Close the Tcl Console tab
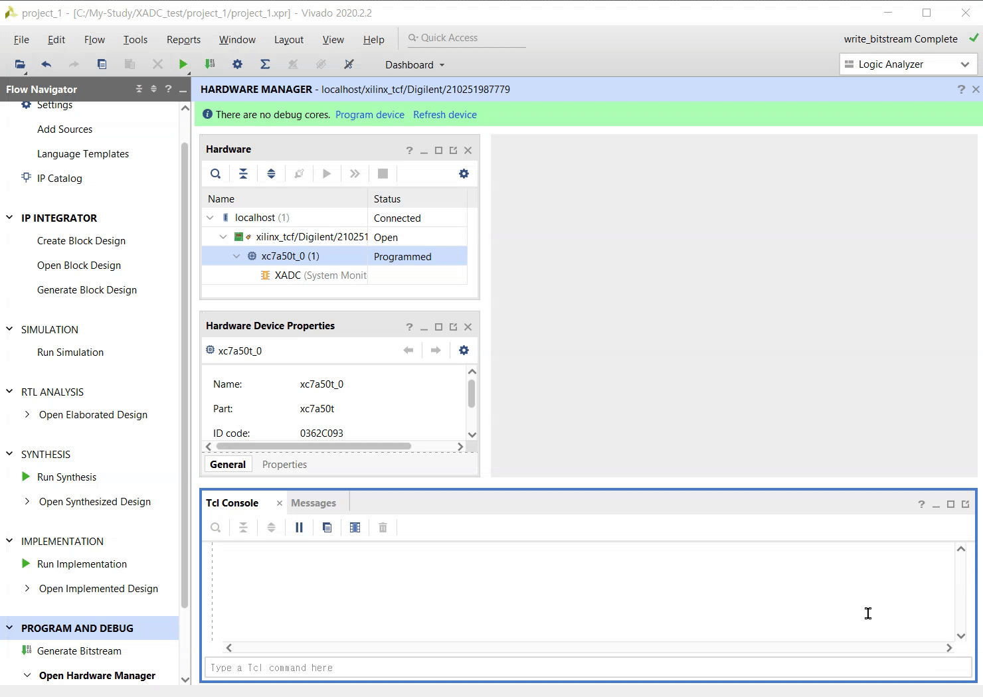 (279, 503)
